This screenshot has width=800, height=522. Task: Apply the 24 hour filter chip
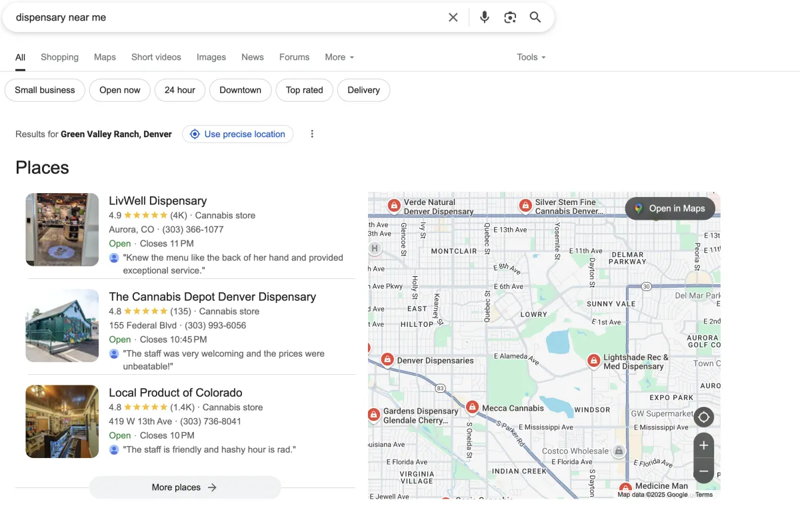pyautogui.click(x=180, y=90)
